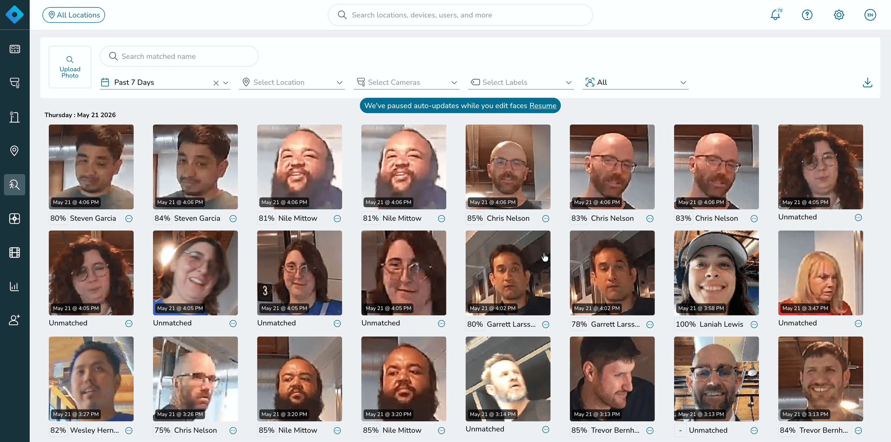Click the Upload Photo button

(x=70, y=67)
